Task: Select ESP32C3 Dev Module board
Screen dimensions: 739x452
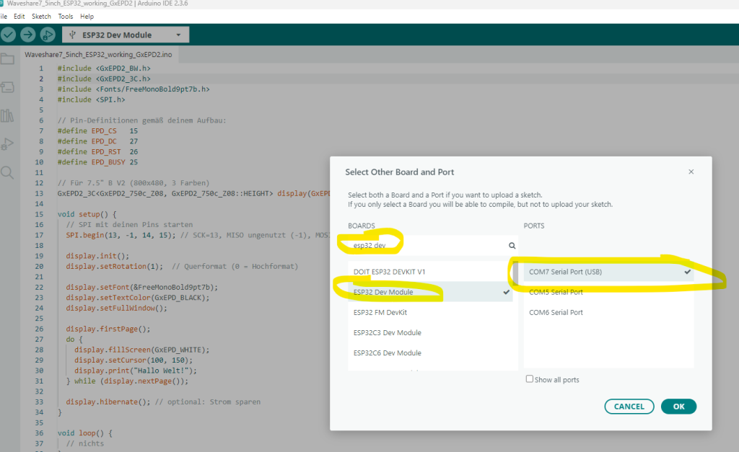Action: point(430,332)
